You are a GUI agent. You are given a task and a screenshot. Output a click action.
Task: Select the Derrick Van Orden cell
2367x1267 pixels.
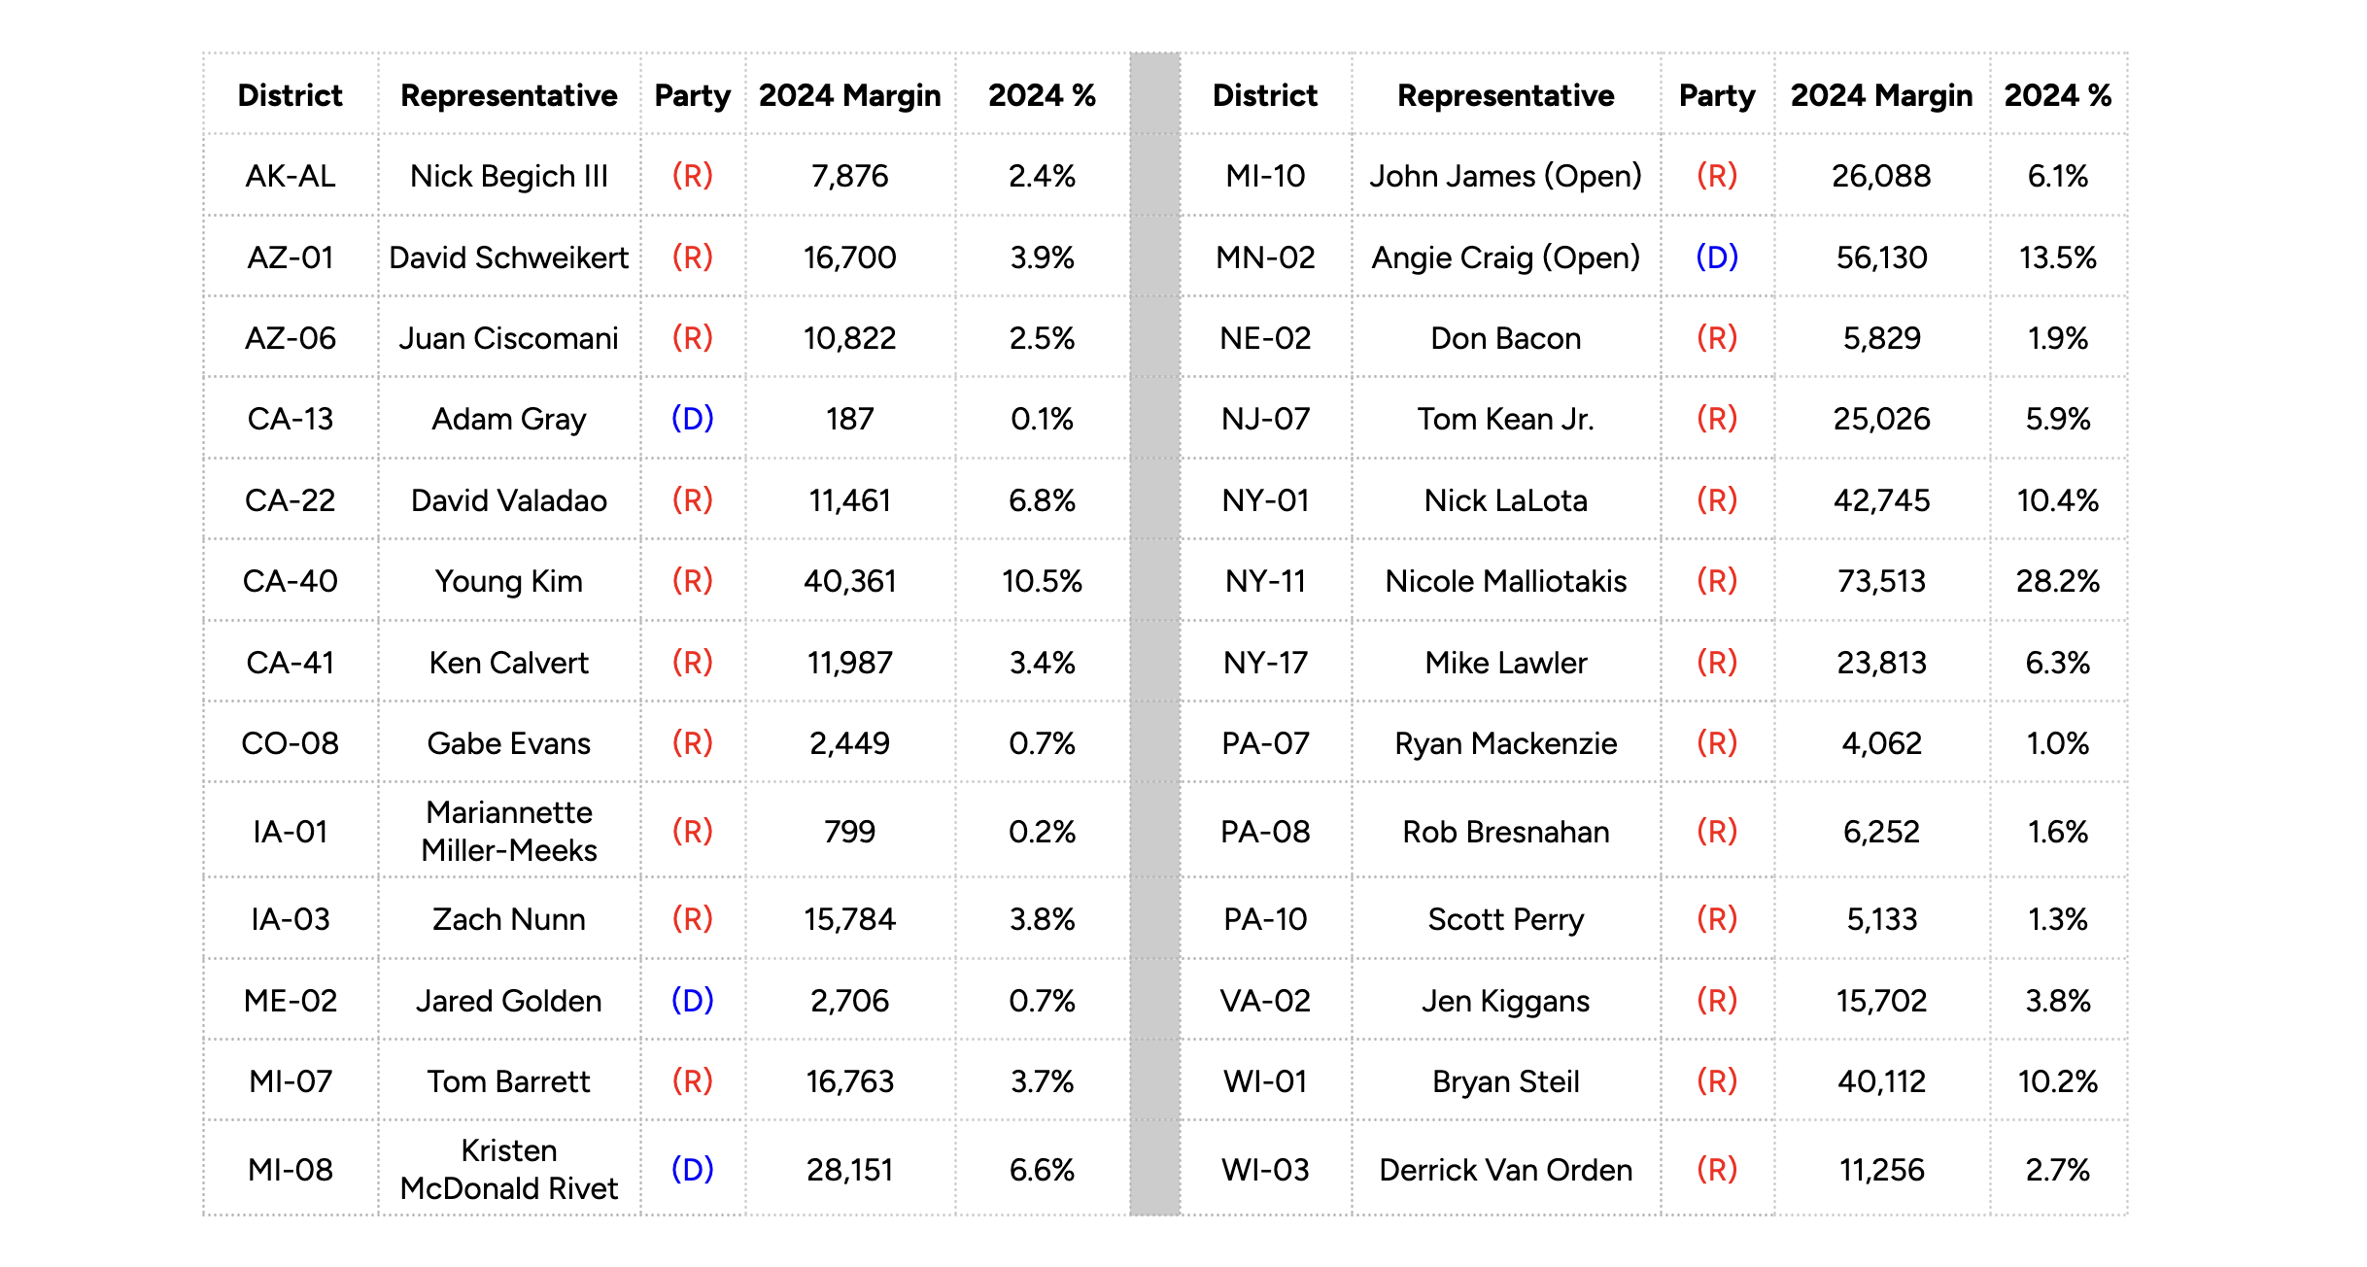[1505, 1169]
